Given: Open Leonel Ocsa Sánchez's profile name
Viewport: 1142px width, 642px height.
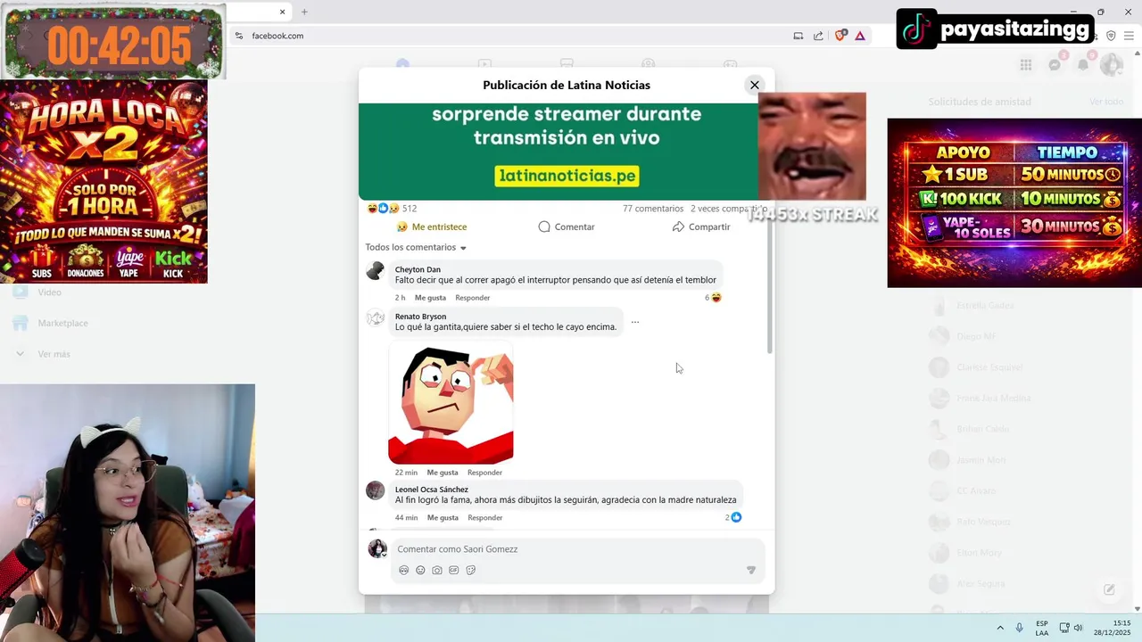Looking at the screenshot, I should click(432, 490).
